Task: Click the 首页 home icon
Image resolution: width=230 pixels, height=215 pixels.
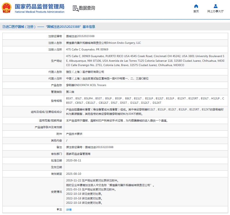Action: tap(196, 6)
